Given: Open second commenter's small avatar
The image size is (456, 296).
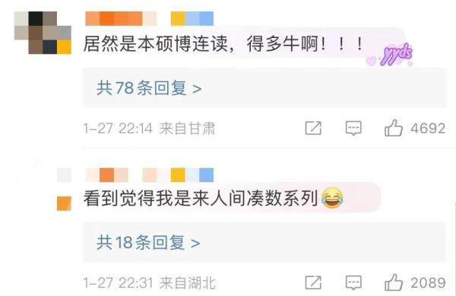Looking at the screenshot, I should tap(65, 189).
